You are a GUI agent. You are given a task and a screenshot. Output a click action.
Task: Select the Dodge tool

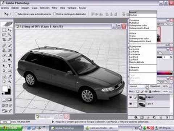[10, 60]
